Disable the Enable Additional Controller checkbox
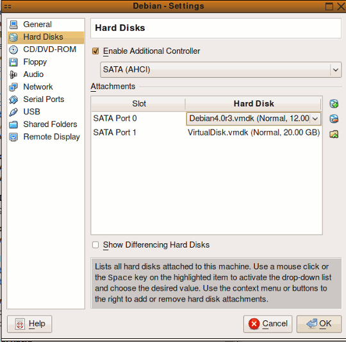The height and width of the screenshot is (342, 346). coord(95,51)
